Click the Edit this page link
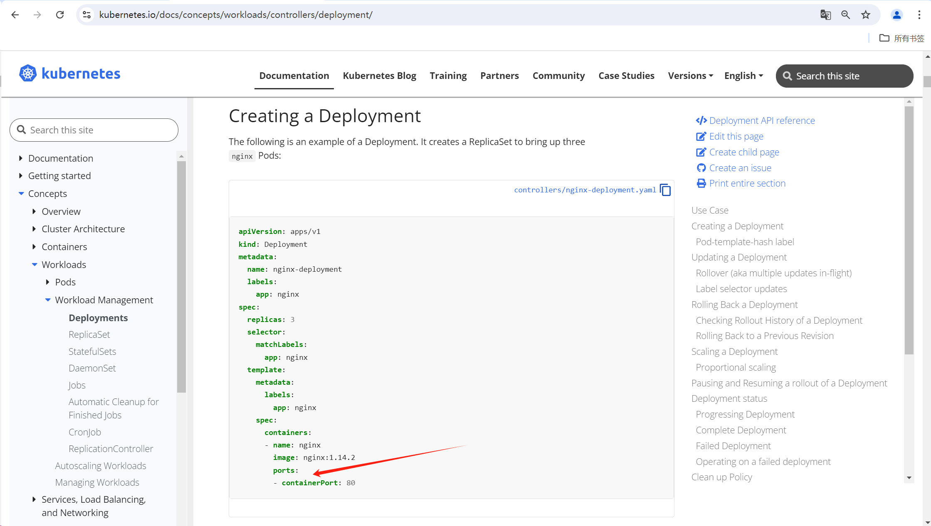The height and width of the screenshot is (526, 931). click(736, 136)
